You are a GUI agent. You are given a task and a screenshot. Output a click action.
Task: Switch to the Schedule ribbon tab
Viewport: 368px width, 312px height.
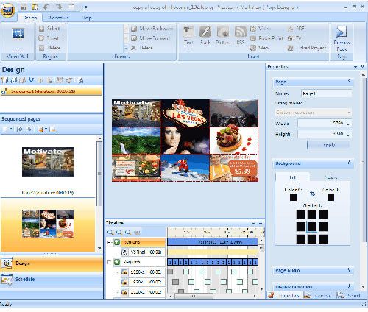click(x=59, y=18)
